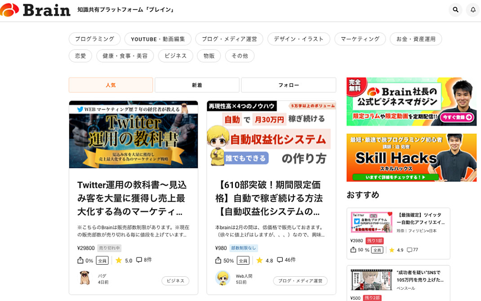
Task: Click description ※こちらのBrainは販売部数制限があります
Action: click(134, 231)
